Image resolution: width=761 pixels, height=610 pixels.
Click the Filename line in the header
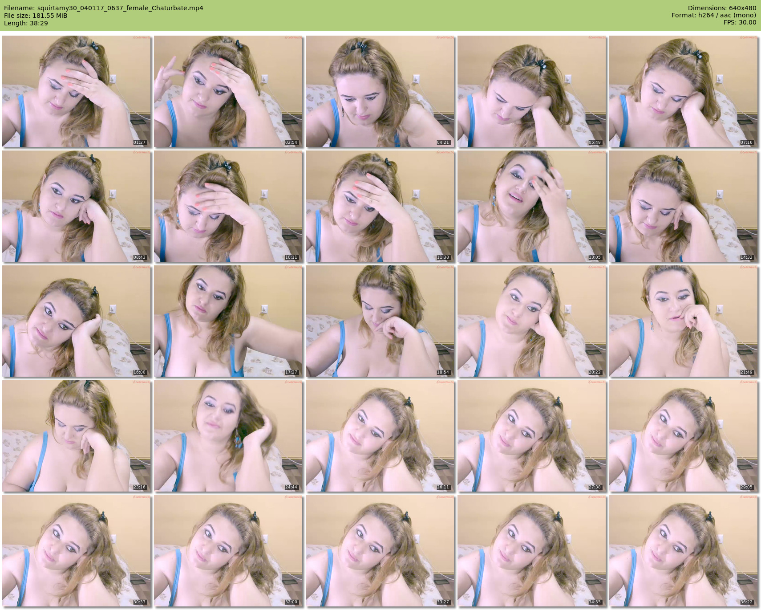(104, 8)
